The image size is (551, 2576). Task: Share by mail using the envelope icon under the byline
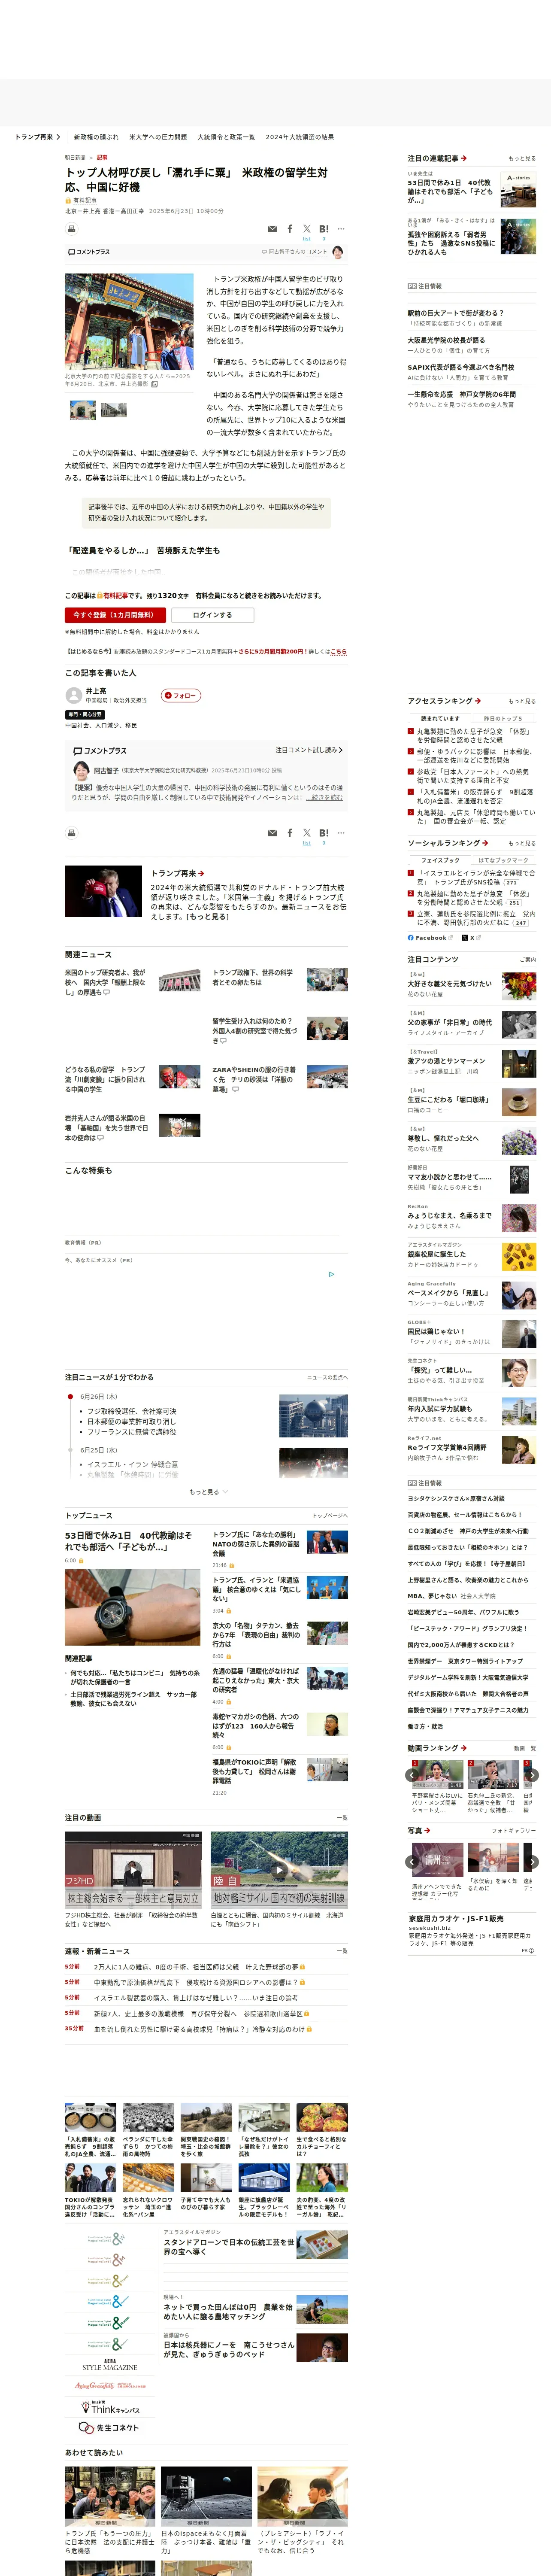coord(272,229)
